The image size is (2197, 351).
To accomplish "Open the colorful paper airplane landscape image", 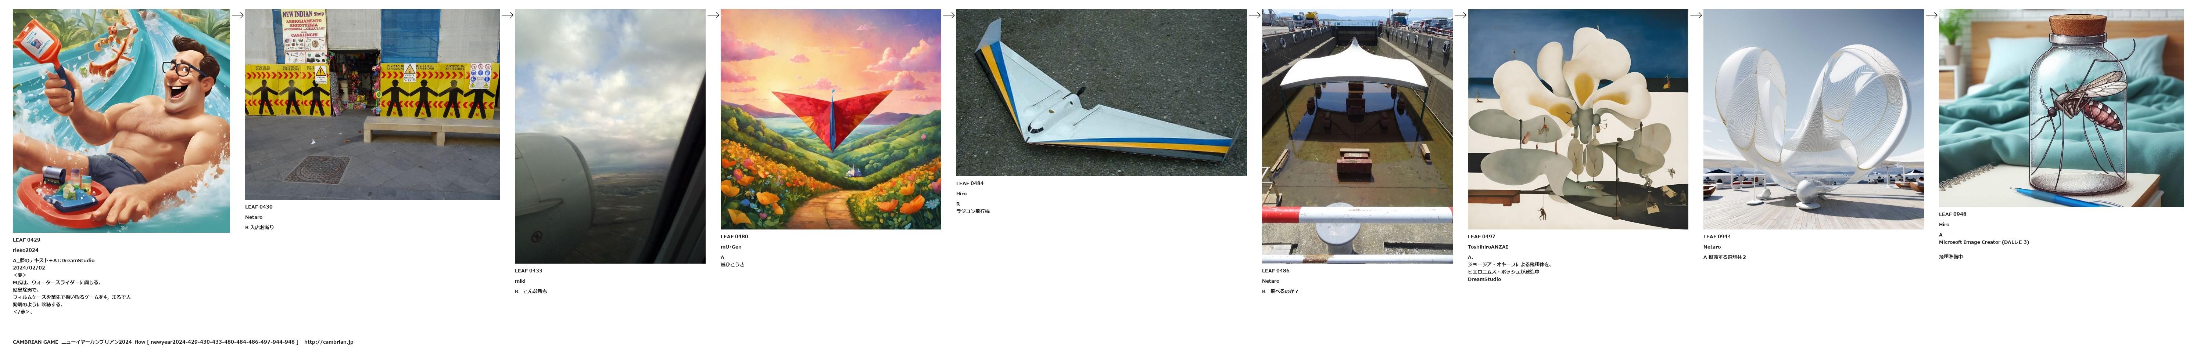I will click(x=831, y=119).
